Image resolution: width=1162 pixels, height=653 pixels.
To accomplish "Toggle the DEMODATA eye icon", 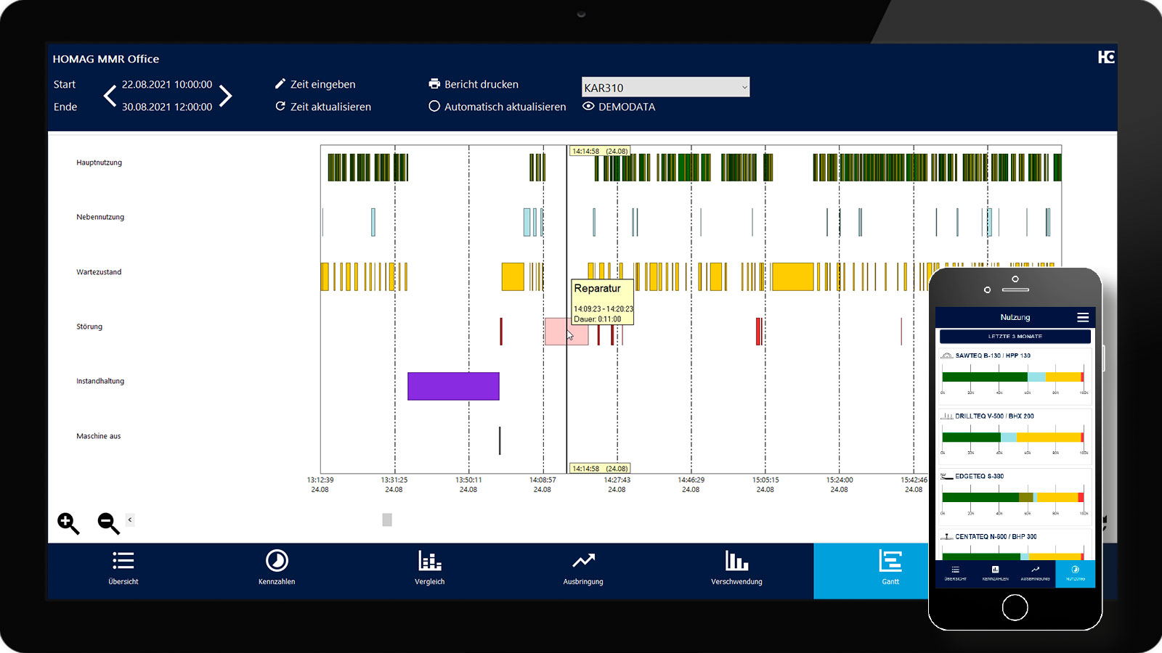I will tap(588, 107).
